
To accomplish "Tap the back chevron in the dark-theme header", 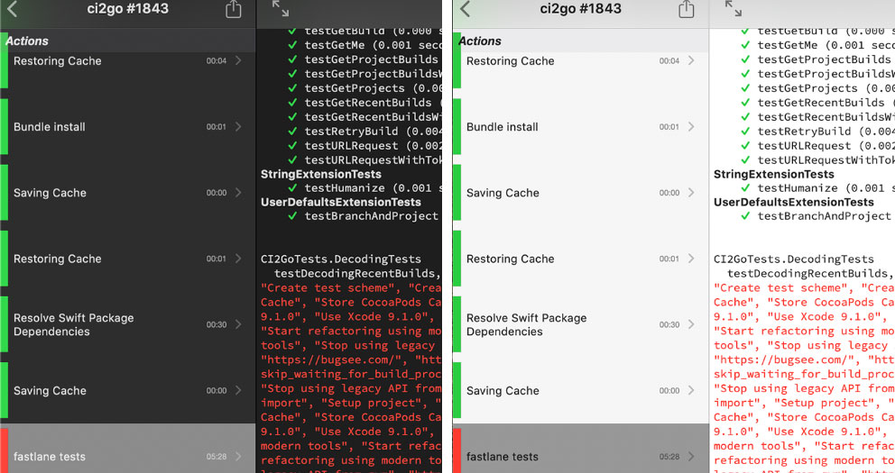I will [x=13, y=9].
